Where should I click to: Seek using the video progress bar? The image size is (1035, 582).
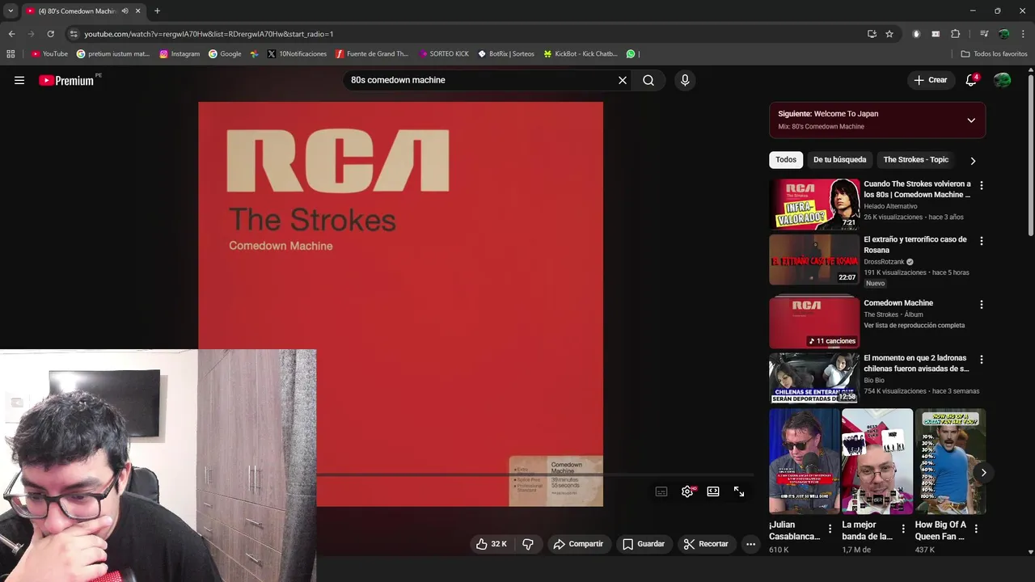tap(534, 474)
